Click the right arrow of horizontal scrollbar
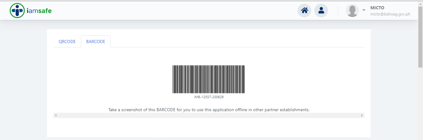The image size is (423, 140). coord(362,115)
